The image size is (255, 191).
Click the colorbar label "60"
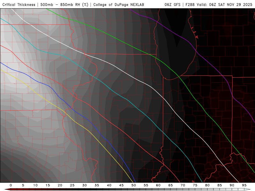[158, 185]
